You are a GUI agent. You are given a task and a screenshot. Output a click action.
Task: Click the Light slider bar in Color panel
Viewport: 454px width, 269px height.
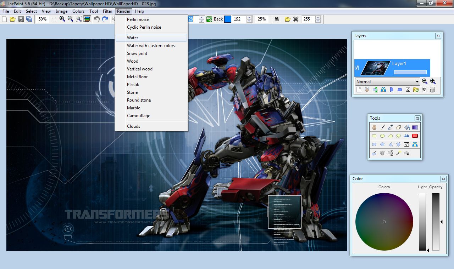[422, 222]
